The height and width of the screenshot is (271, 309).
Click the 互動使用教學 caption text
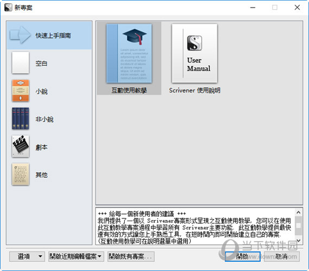pos(129,91)
